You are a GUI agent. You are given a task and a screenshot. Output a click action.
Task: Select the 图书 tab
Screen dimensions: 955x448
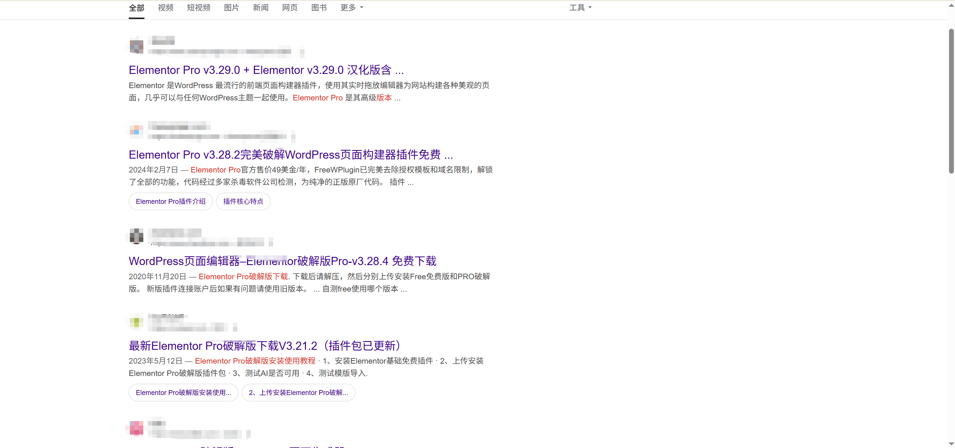tap(319, 7)
